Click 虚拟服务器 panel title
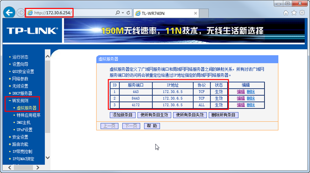Screen dimensions: 310x173 tap(108, 59)
